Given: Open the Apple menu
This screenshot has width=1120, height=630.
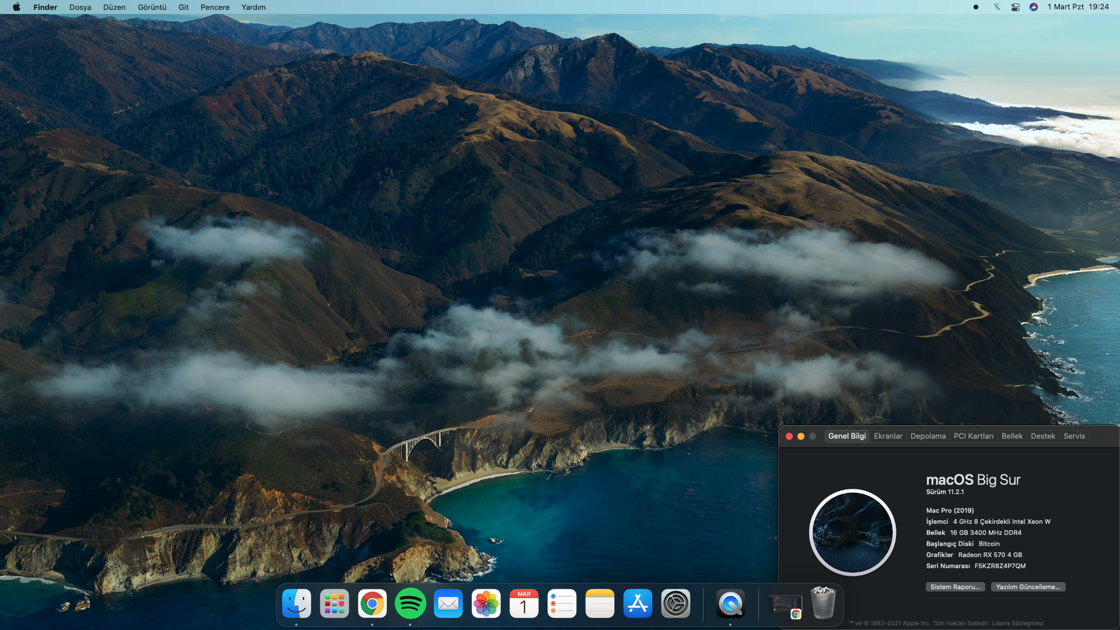Looking at the screenshot, I should coord(16,7).
